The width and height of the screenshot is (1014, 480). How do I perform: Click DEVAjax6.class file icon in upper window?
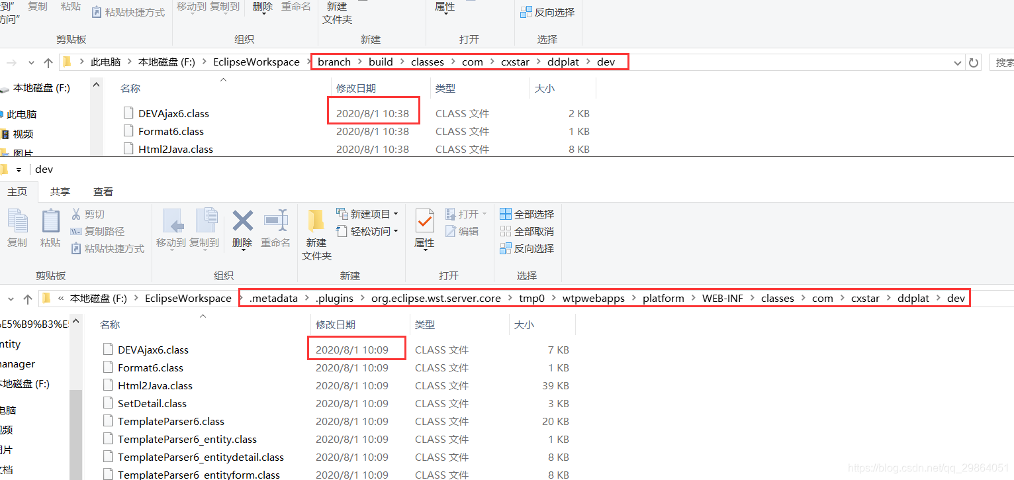pos(128,113)
